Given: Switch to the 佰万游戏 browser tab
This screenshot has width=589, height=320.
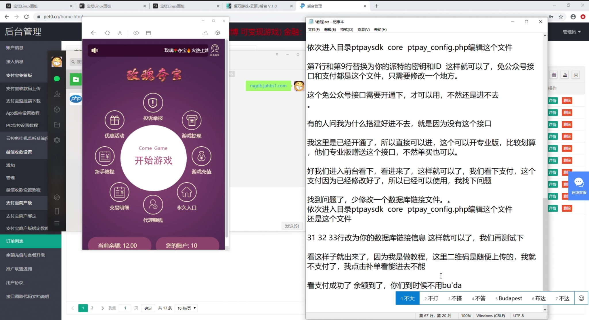Looking at the screenshot, I should [255, 6].
